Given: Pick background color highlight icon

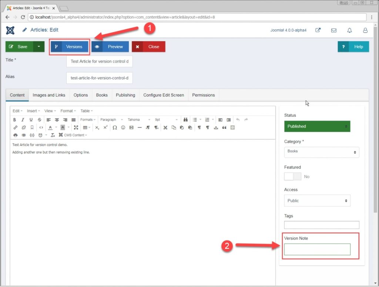Looking at the screenshot, I should [x=63, y=127].
